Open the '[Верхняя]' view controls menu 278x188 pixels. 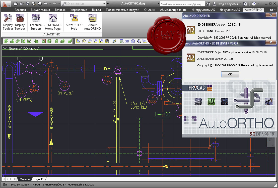[x=15, y=49]
